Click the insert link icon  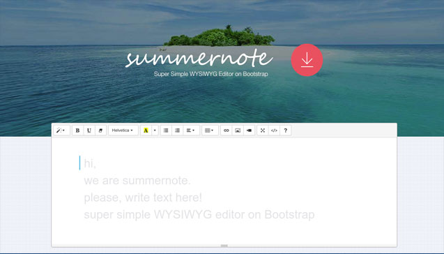tap(227, 130)
